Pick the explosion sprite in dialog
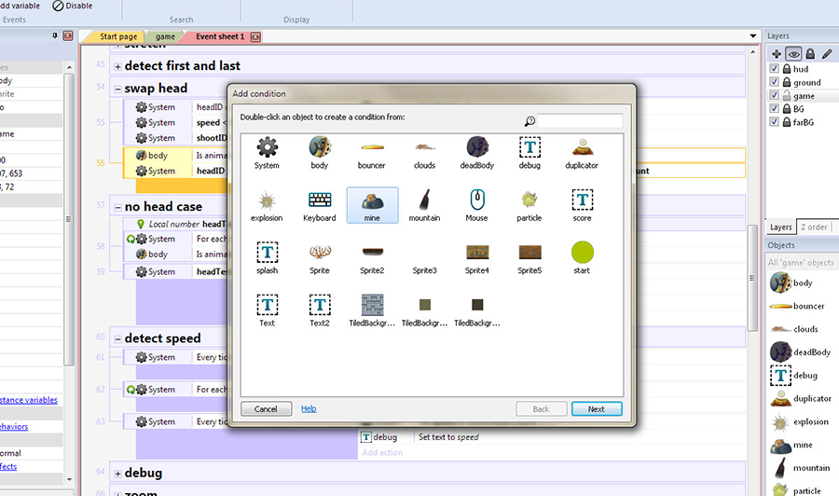 point(268,200)
